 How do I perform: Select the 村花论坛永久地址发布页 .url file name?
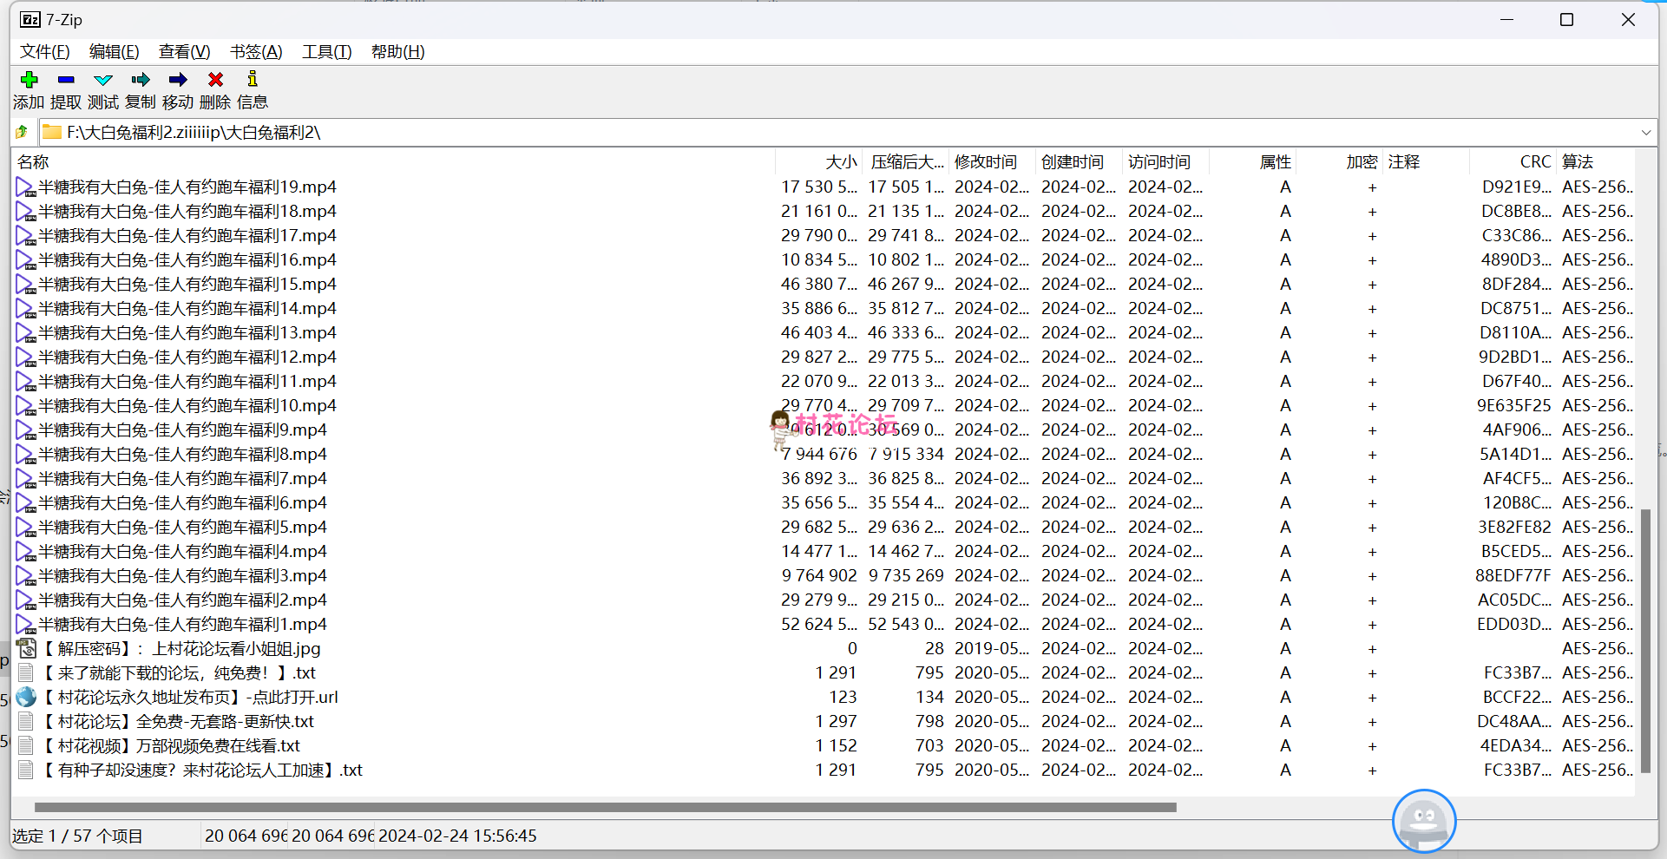(x=189, y=697)
